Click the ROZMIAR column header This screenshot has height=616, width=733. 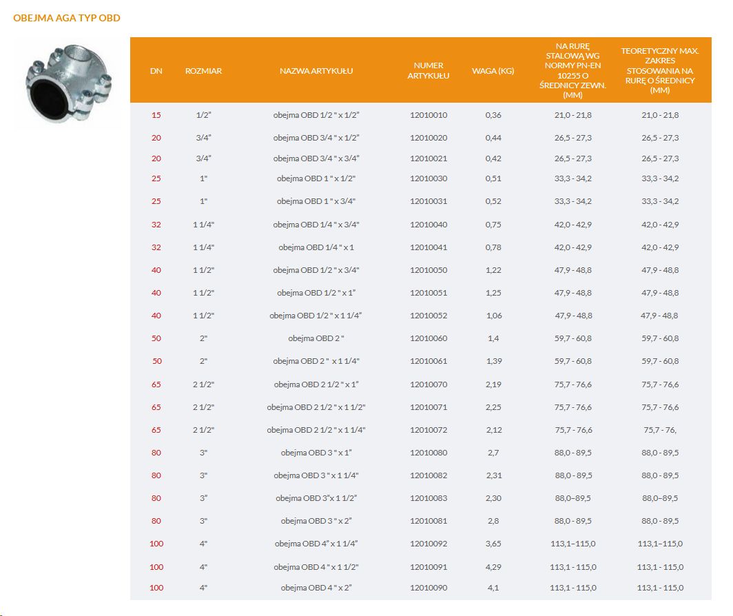click(203, 71)
